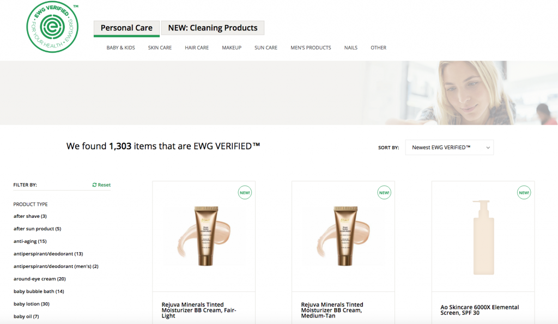
Task: Open the Other menu
Action: click(x=378, y=48)
